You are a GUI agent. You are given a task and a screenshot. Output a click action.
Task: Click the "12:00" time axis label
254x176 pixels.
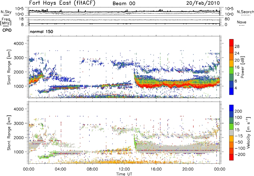click(124, 169)
